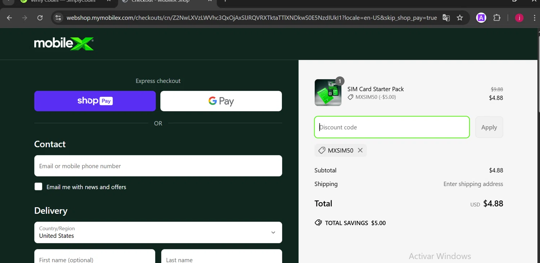The height and width of the screenshot is (263, 540).
Task: Open the Country/Region dropdown
Action: click(158, 232)
